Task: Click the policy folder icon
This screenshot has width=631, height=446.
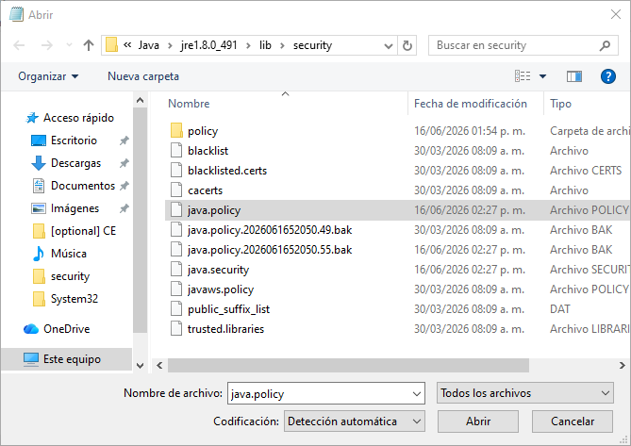Action: pyautogui.click(x=176, y=131)
